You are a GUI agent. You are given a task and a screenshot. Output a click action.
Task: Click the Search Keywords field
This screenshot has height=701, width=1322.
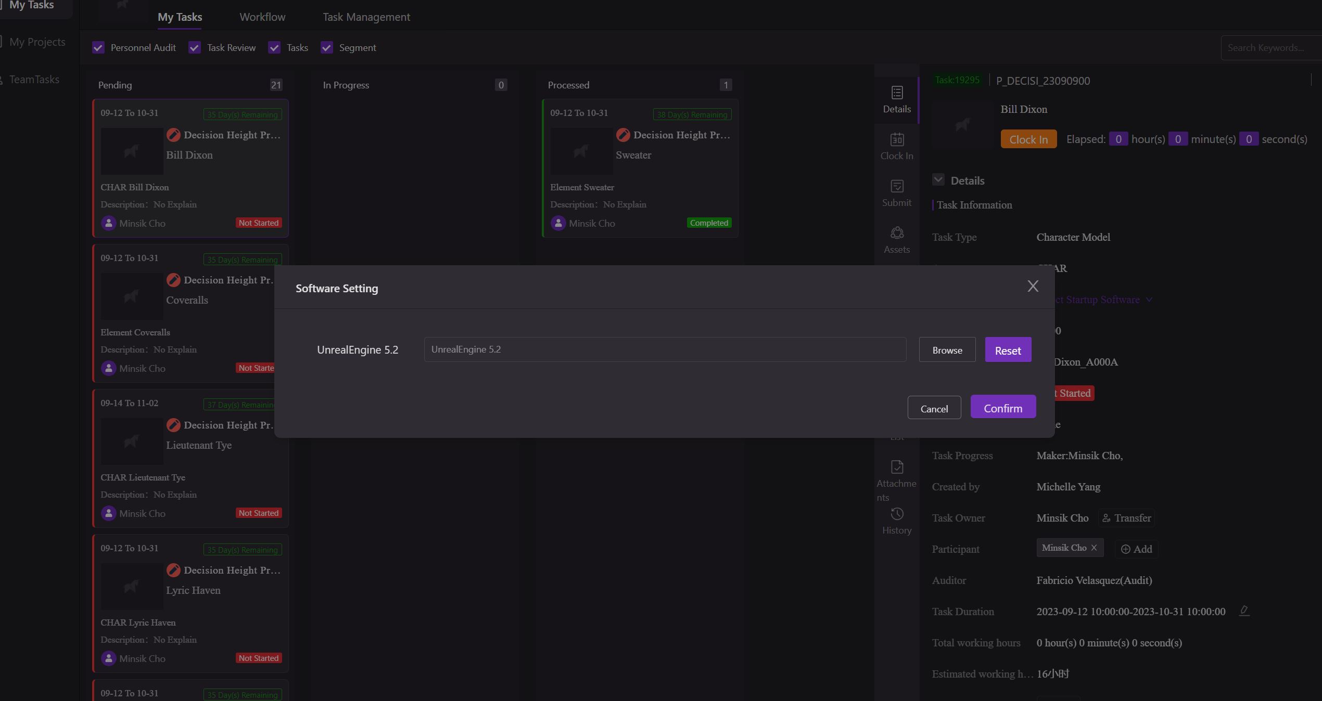pos(1271,48)
